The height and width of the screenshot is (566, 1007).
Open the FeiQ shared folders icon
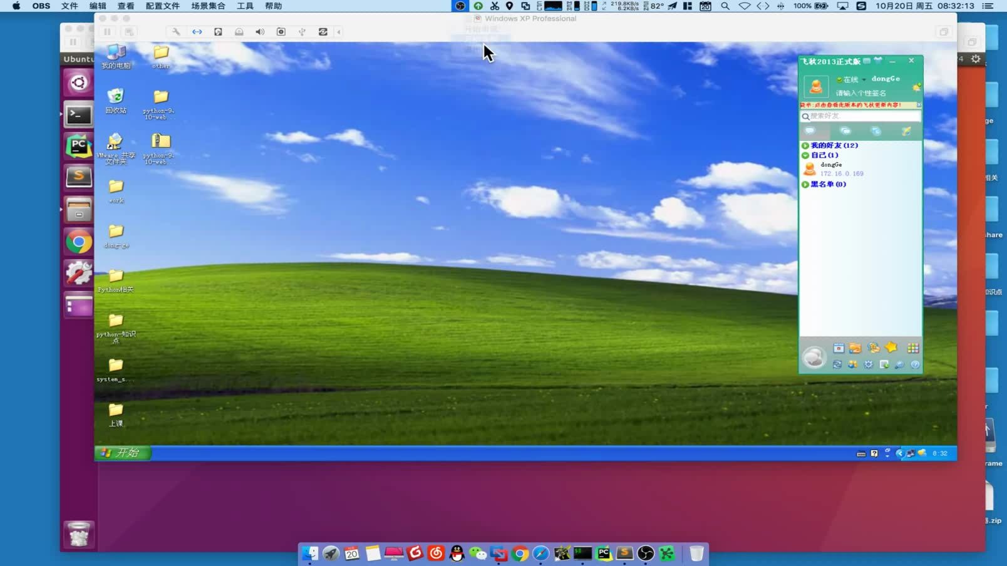click(855, 348)
